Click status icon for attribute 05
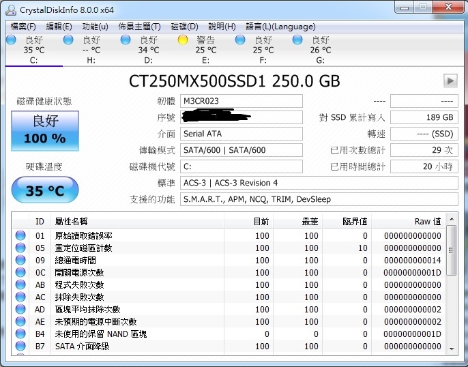468x367 pixels. click(x=20, y=248)
